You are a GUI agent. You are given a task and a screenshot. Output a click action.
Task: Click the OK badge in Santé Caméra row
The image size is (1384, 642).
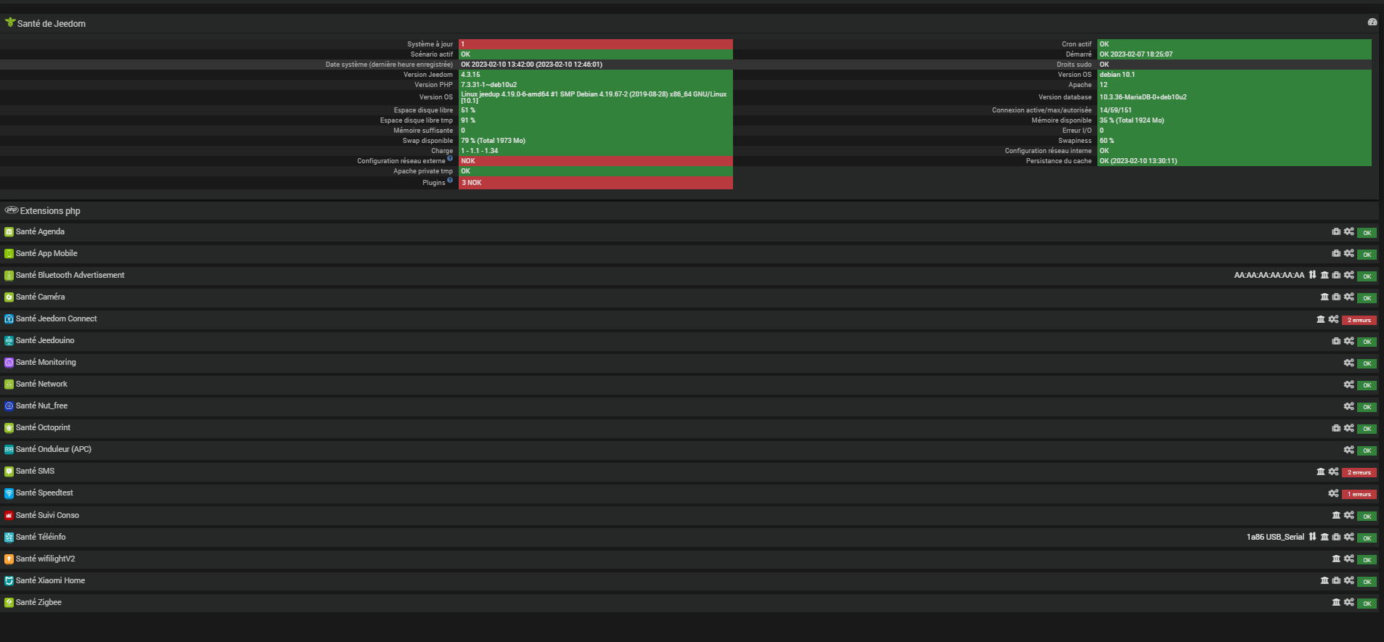tap(1367, 298)
